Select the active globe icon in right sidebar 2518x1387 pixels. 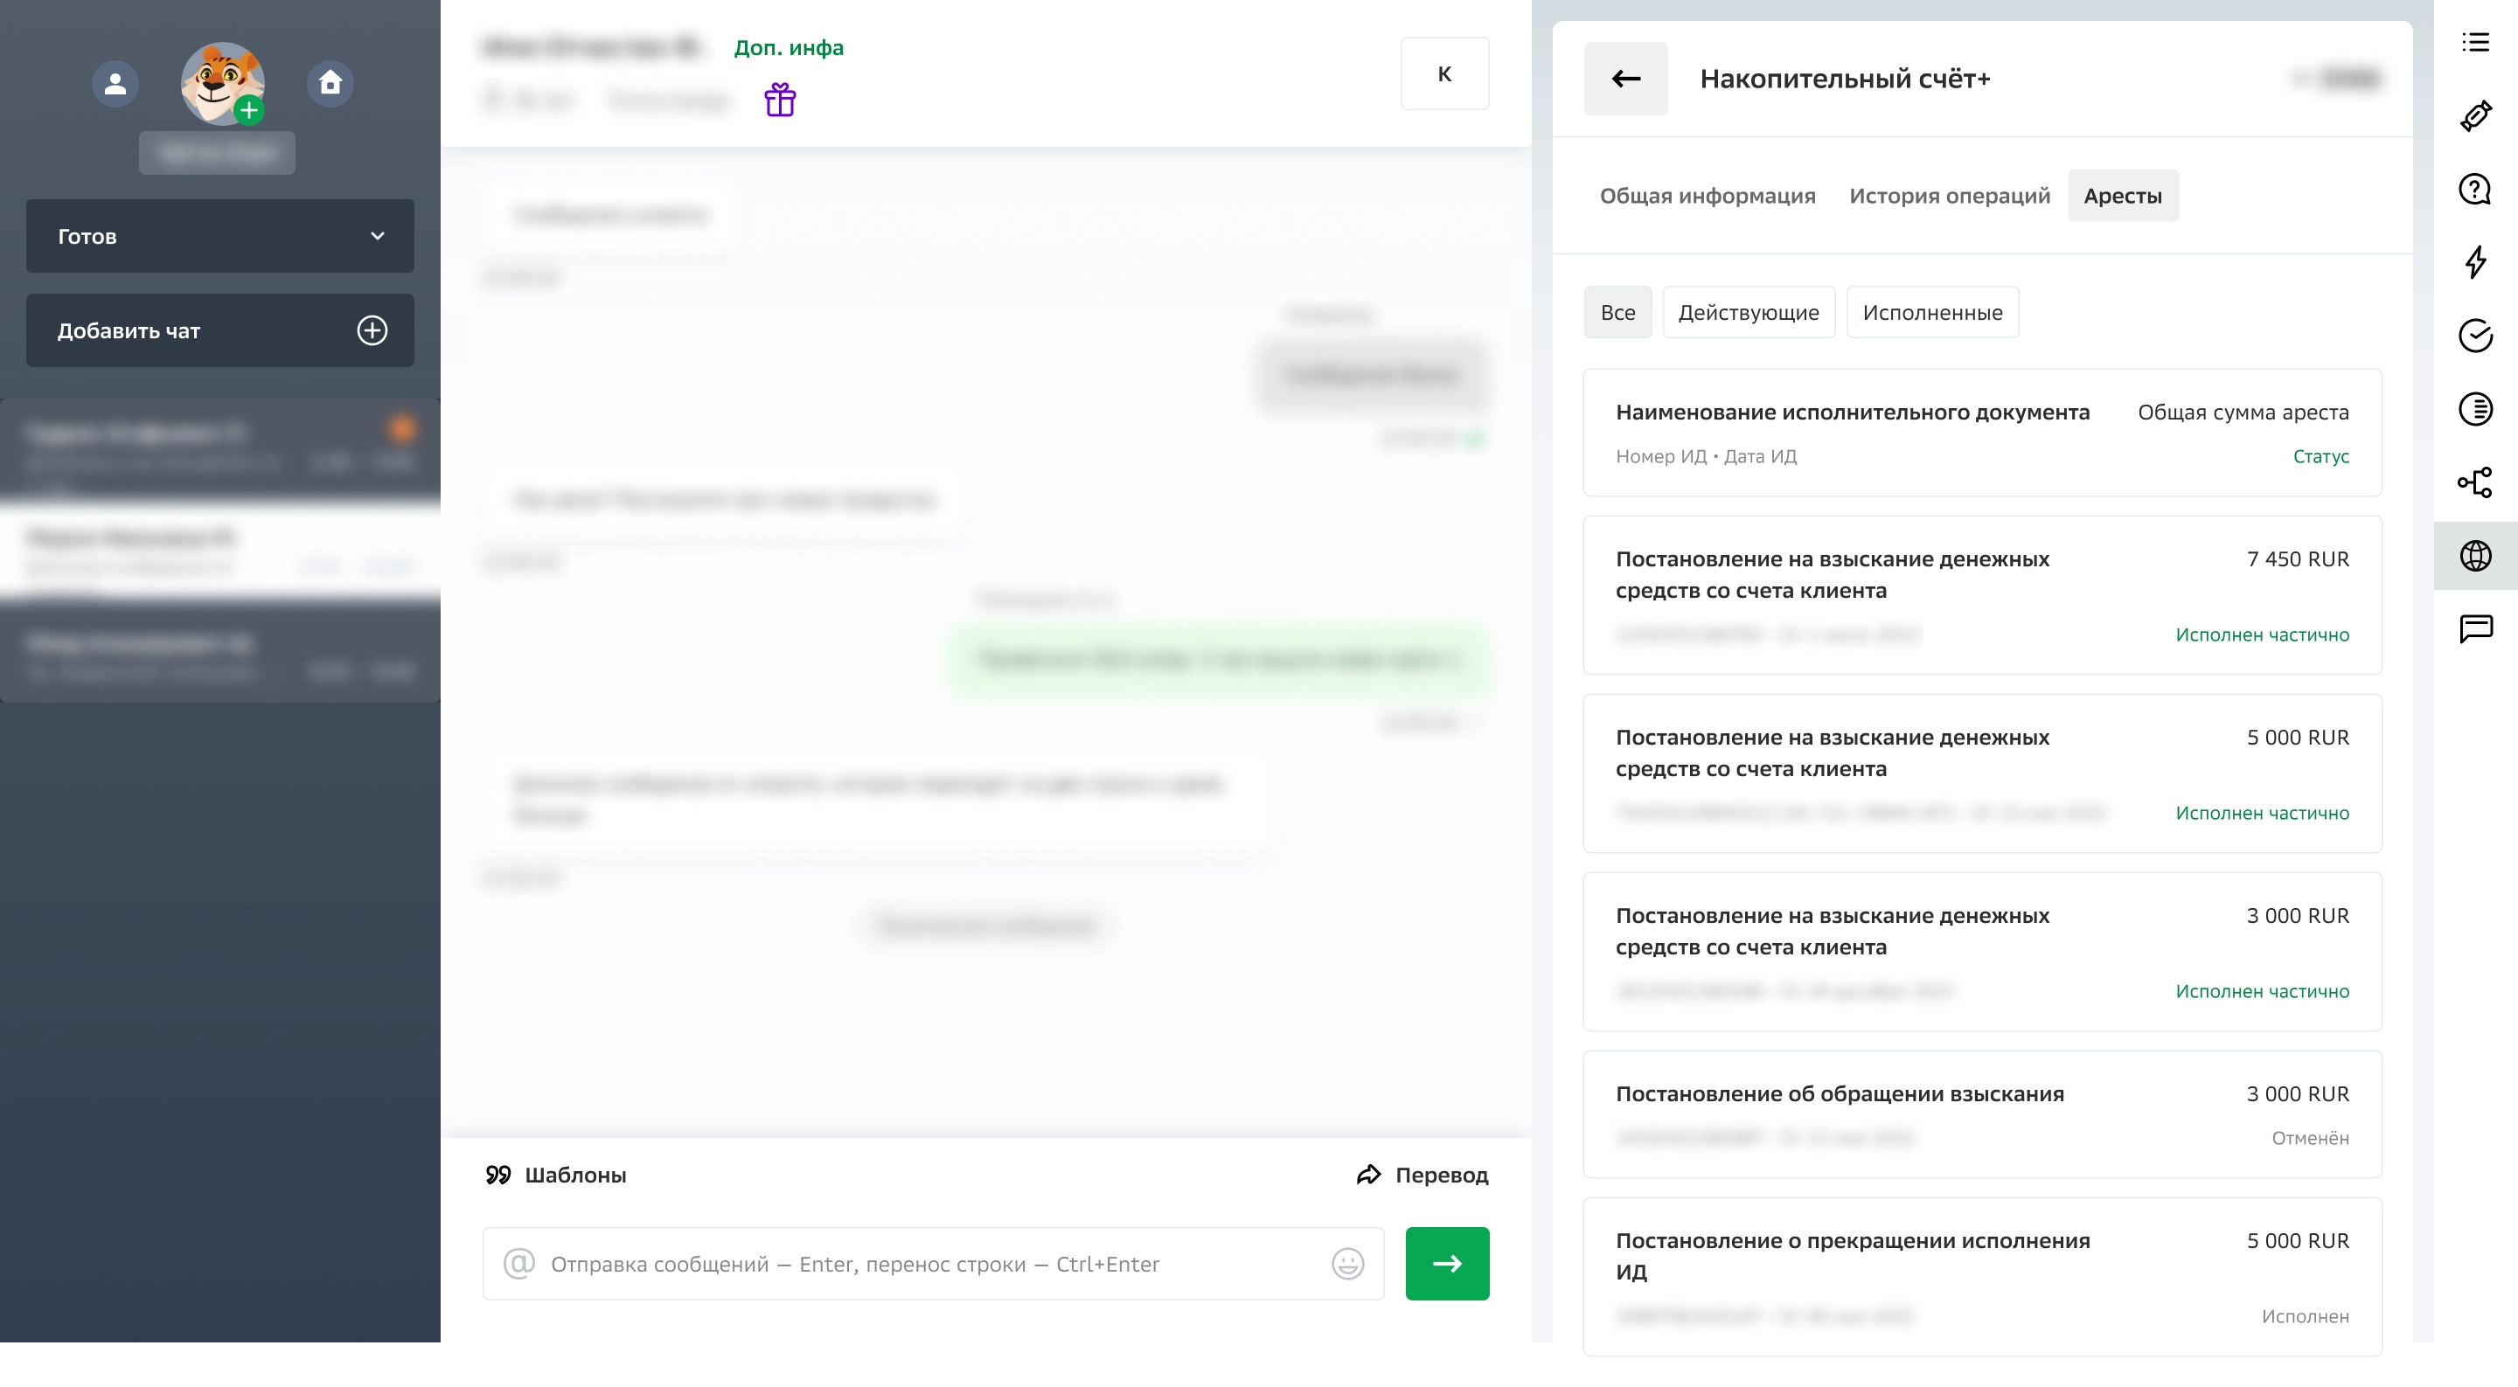pos(2476,555)
